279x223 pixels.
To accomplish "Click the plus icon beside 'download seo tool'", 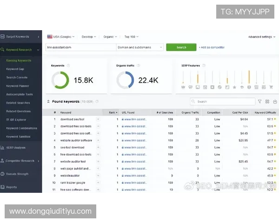I will pyautogui.click(x=98, y=119).
